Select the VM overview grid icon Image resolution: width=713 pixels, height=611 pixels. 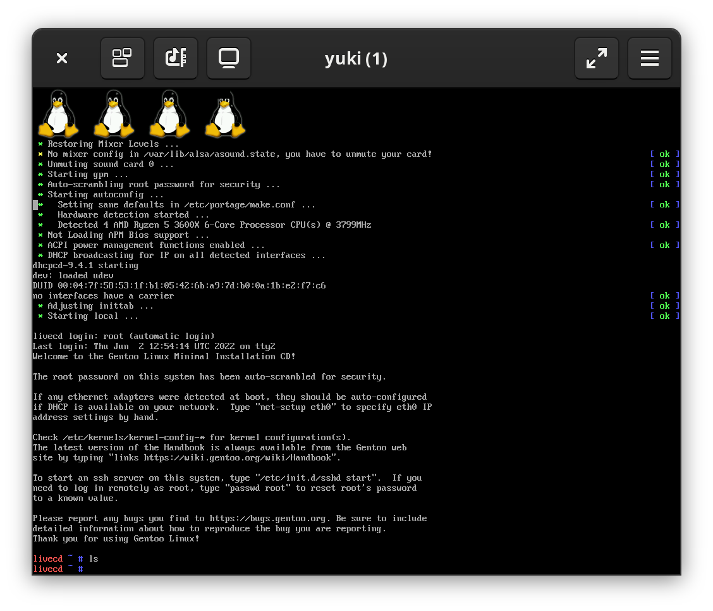click(123, 58)
